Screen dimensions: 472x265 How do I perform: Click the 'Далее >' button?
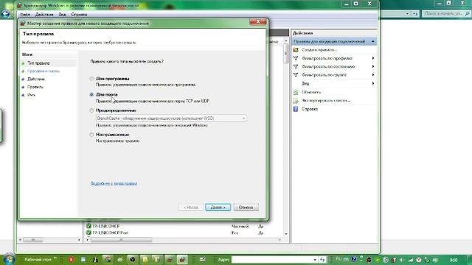pyautogui.click(x=218, y=208)
